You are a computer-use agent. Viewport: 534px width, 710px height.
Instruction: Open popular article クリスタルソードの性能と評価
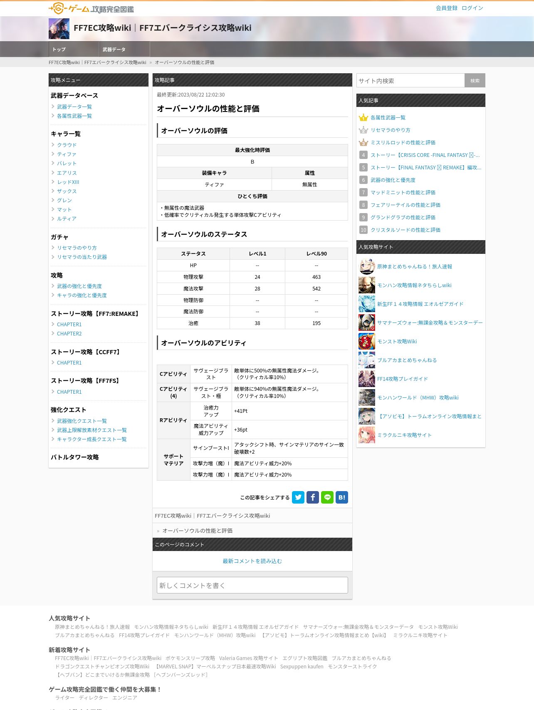coord(405,230)
